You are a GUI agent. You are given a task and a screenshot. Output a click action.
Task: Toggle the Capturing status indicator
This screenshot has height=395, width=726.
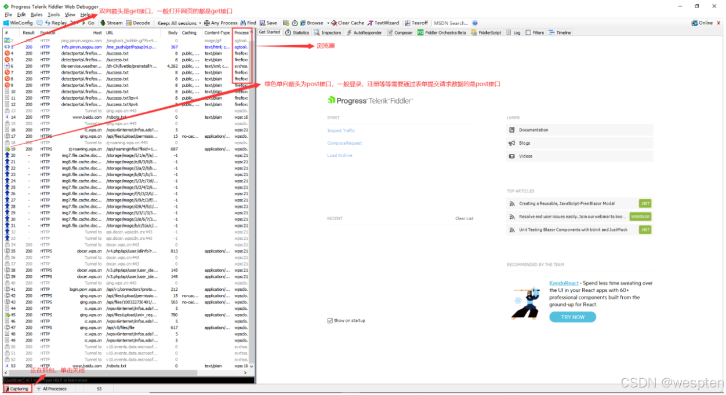(x=16, y=389)
